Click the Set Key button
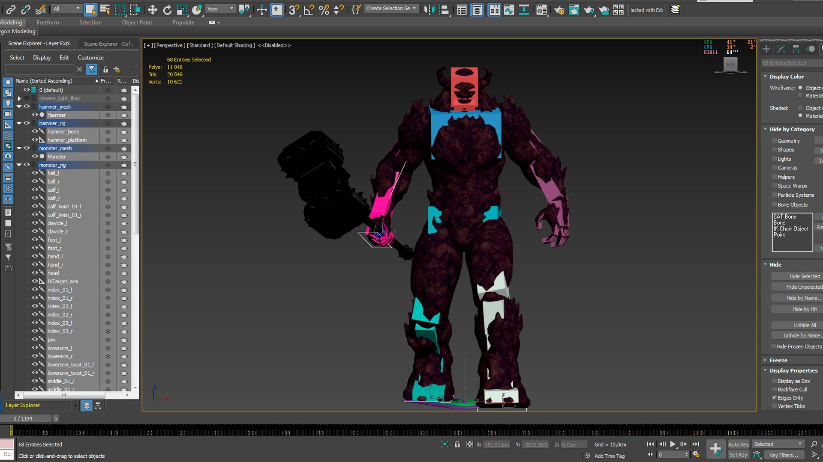 coord(738,455)
